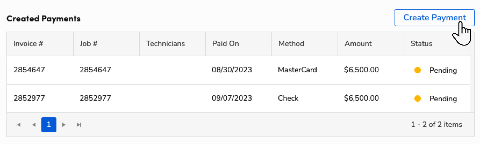Click the previous page arrow icon
This screenshot has height=144, width=480.
(34, 125)
